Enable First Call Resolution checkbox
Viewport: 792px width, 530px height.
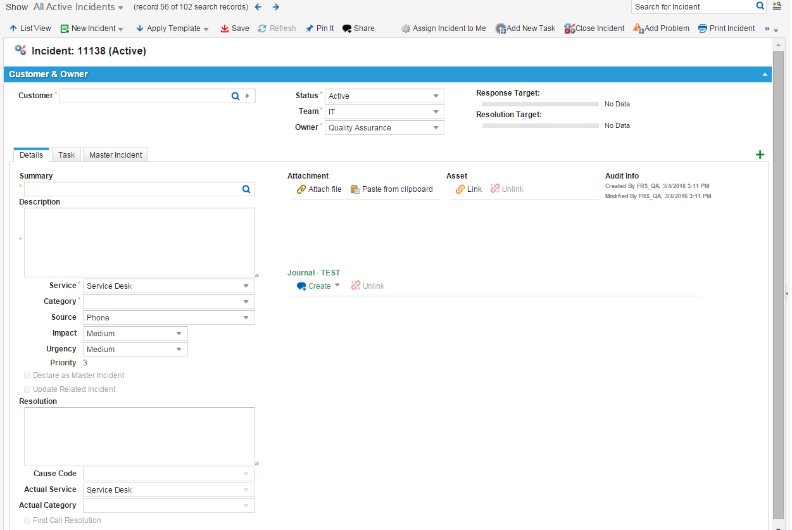coord(27,521)
